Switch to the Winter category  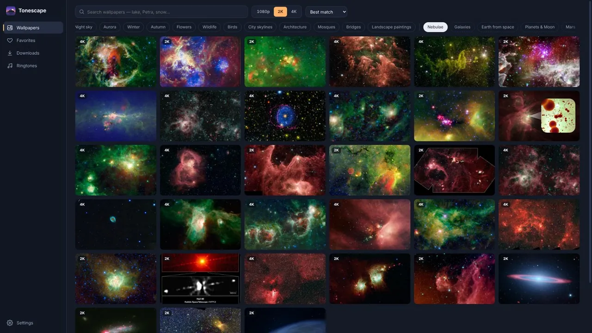coord(134,27)
